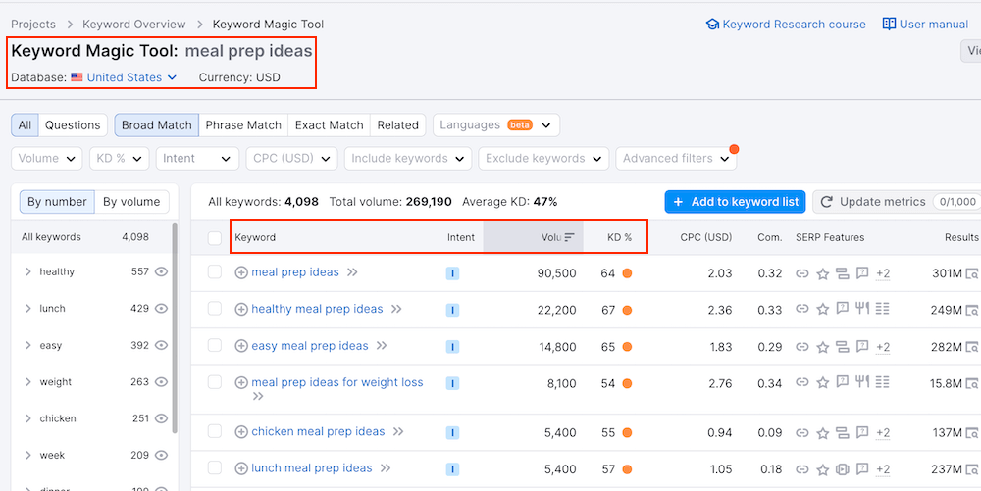Click the volume column sort icon
The height and width of the screenshot is (491, 981).
[x=569, y=237]
